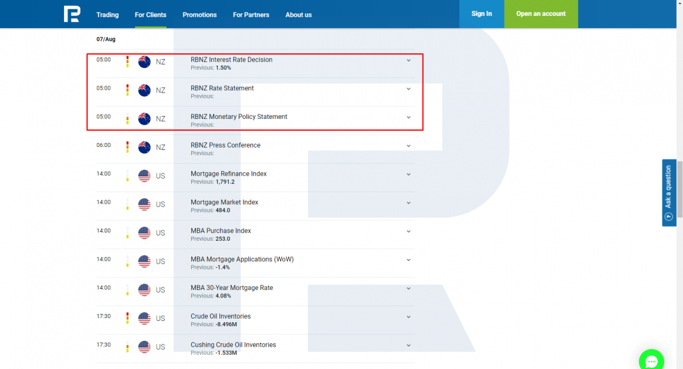This screenshot has width=683, height=369.
Task: Click volatility indicator for Crude Oil Inventories
Action: 128,318
